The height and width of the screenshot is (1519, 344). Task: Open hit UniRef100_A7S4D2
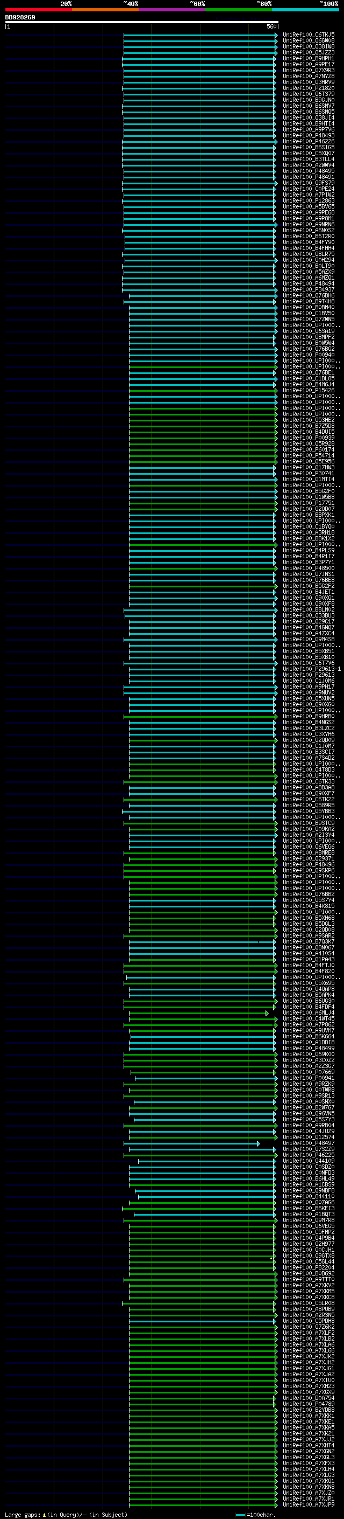tap(309, 758)
